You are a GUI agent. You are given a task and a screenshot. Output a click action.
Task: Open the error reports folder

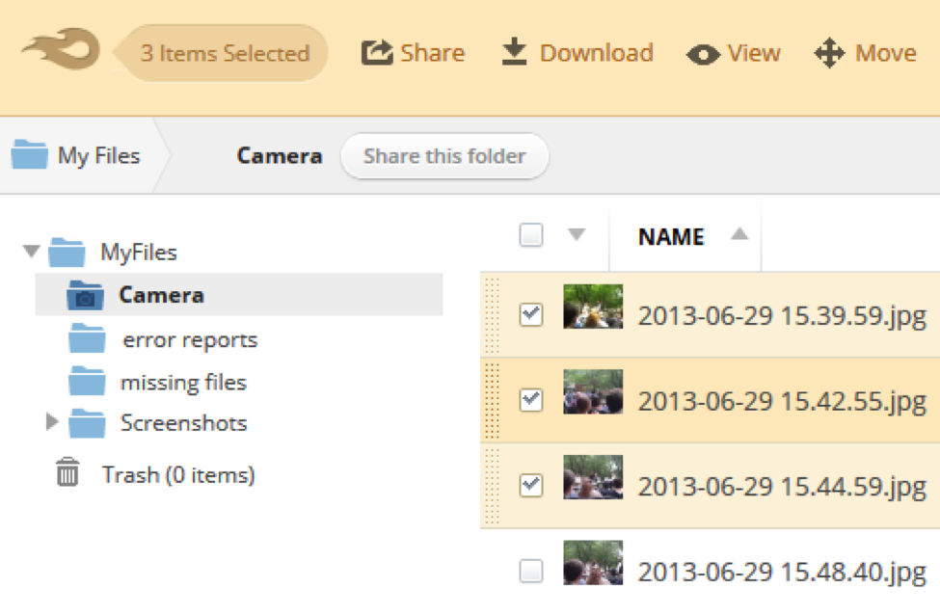tap(189, 339)
